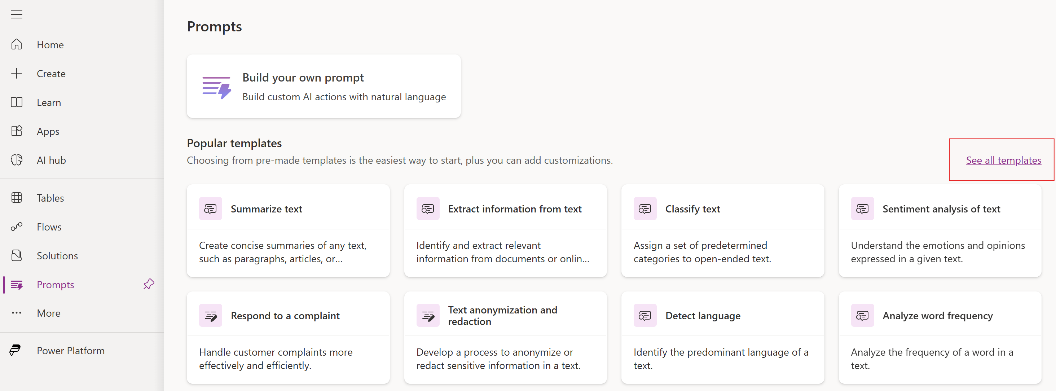Click the Text anonymization template icon

428,315
